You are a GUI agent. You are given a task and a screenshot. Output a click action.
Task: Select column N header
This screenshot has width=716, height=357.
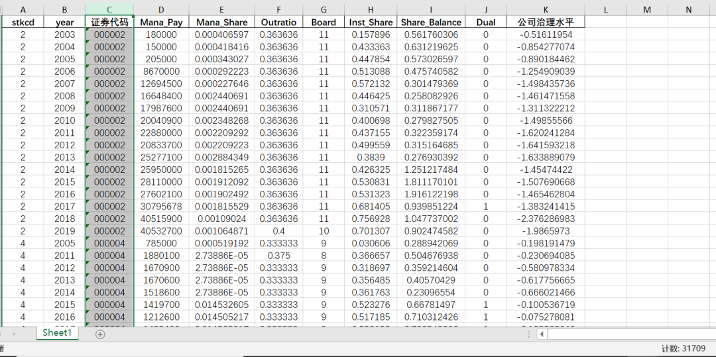pyautogui.click(x=689, y=9)
